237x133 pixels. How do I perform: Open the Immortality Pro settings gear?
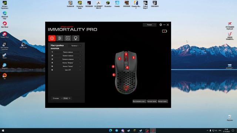(161, 25)
